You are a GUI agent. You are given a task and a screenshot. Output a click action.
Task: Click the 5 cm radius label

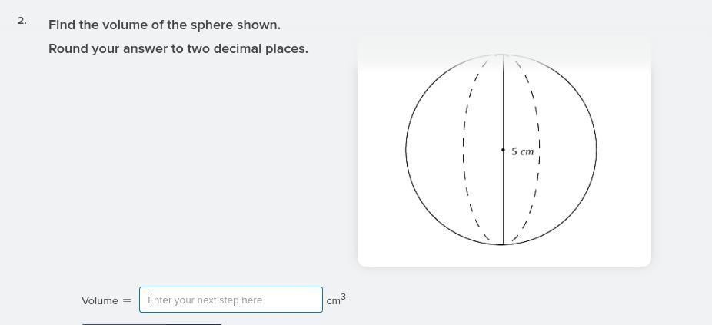[522, 151]
